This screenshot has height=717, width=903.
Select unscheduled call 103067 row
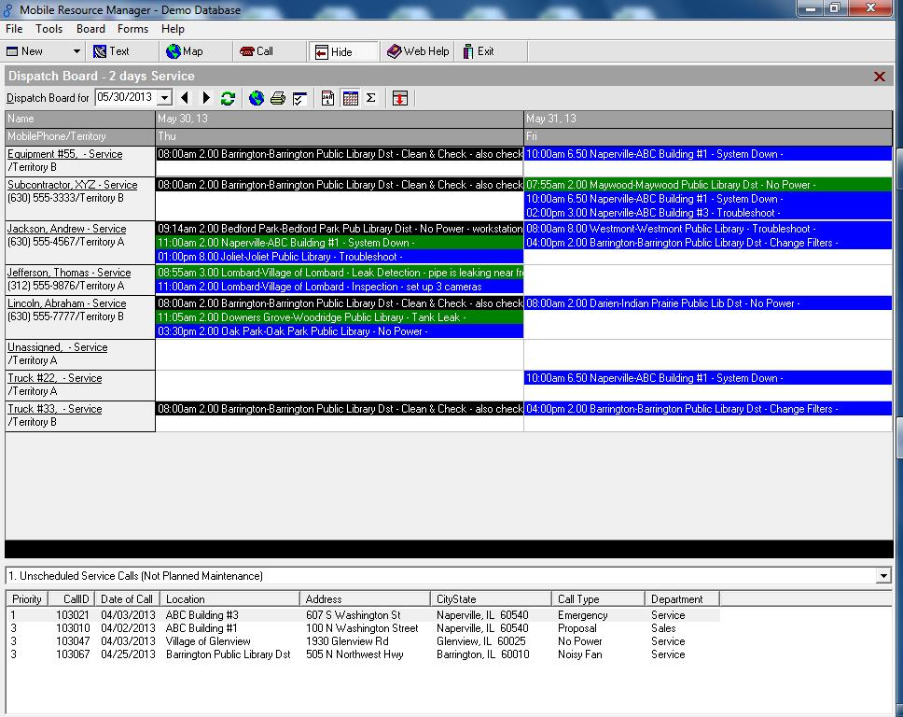click(x=363, y=654)
